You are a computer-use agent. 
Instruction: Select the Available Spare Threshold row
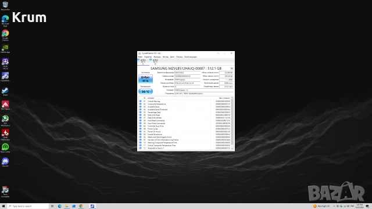pos(185,110)
